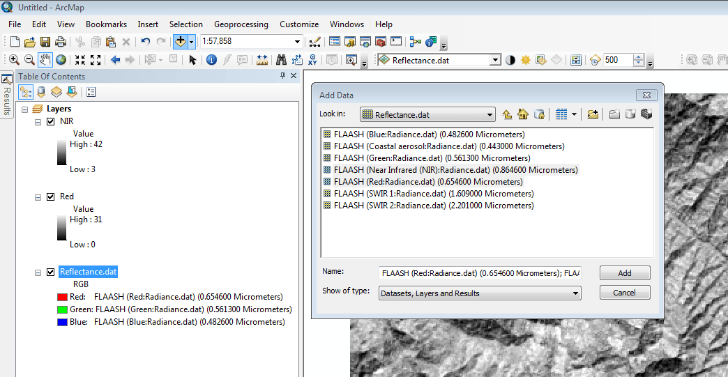This screenshot has width=728, height=377.
Task: Open the Editor Toolbar icon
Action: [314, 42]
